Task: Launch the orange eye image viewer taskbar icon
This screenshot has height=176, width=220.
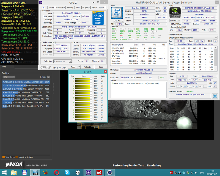Action: tap(46, 172)
